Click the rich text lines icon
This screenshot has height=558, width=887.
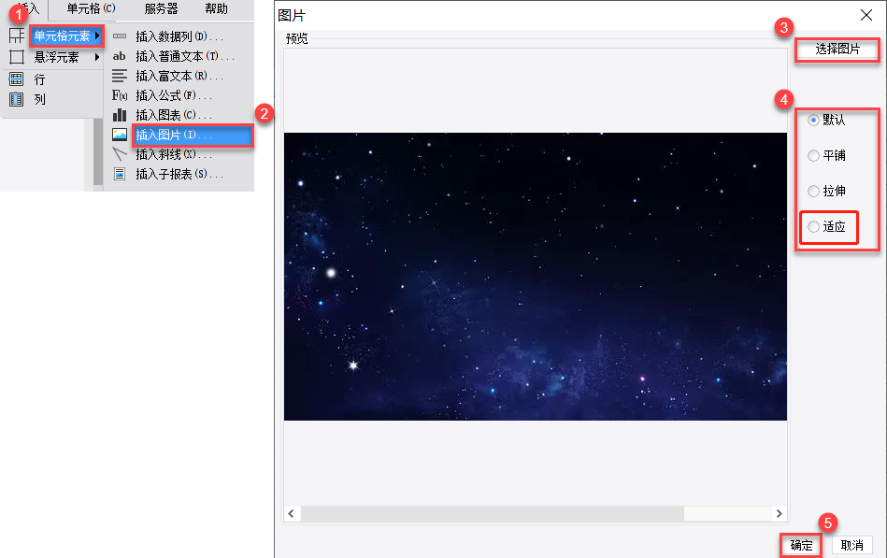pyautogui.click(x=120, y=76)
